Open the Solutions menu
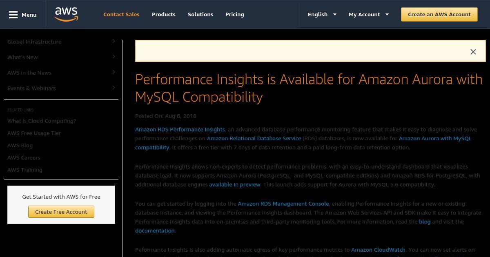This screenshot has height=257, width=490. (200, 14)
